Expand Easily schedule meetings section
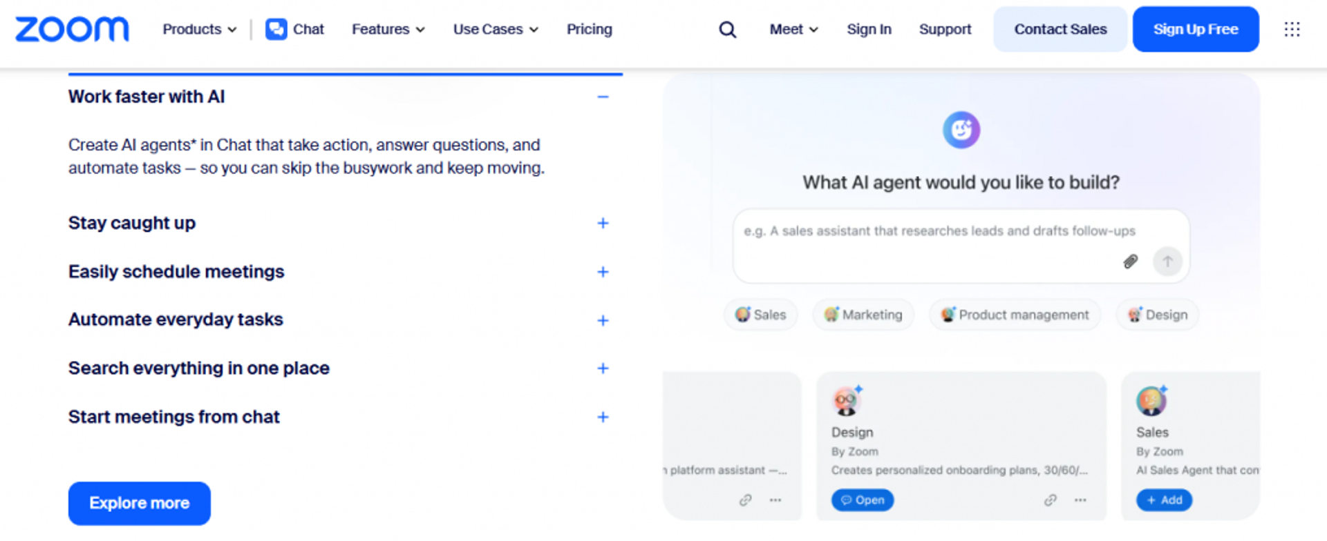The width and height of the screenshot is (1327, 541). tap(603, 272)
